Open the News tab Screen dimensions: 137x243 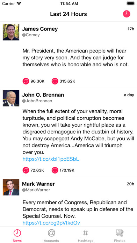(x=17, y=235)
